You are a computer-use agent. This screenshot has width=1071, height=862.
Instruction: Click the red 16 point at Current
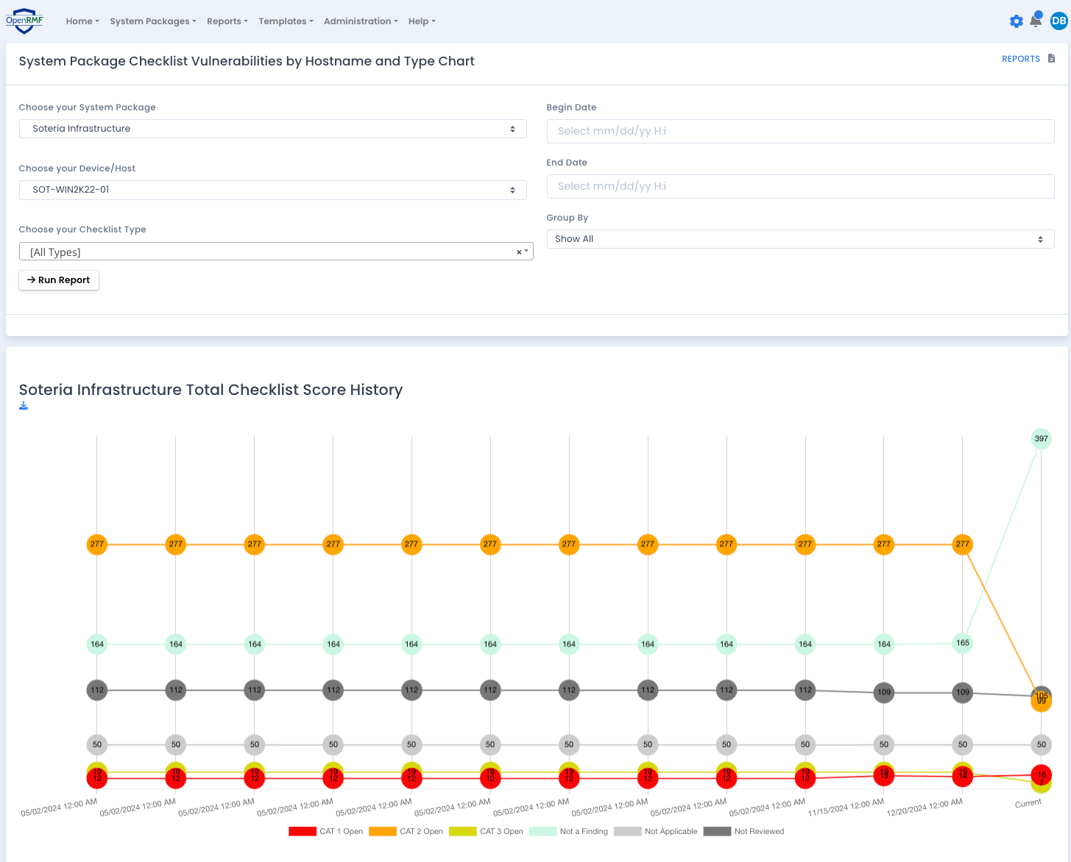click(x=1041, y=774)
